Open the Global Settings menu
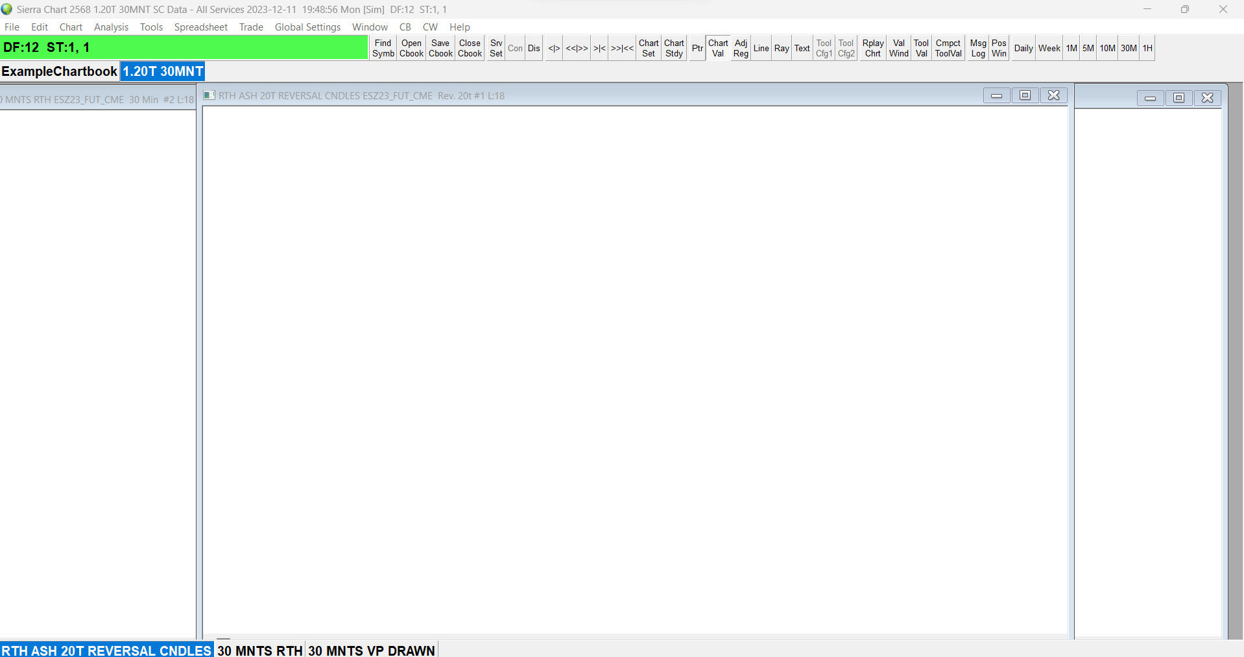Screen dimensions: 1244x657 tap(307, 27)
